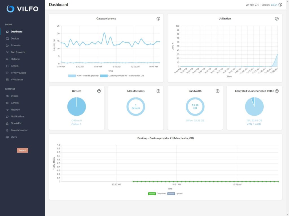Show help for Manufacturers card

[158, 91]
